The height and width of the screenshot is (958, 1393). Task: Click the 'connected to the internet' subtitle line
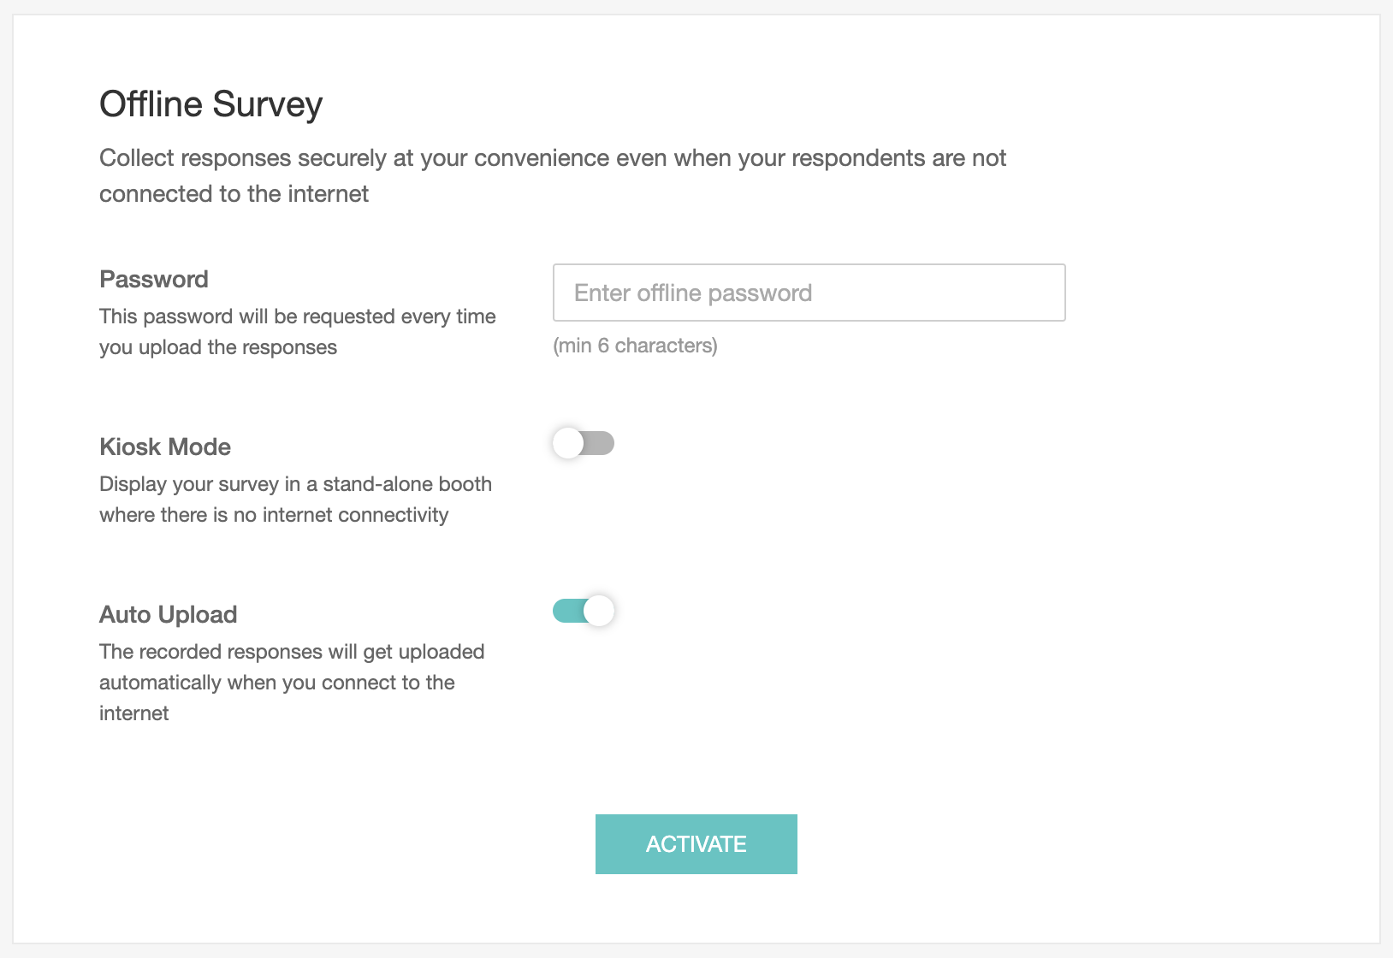point(234,194)
